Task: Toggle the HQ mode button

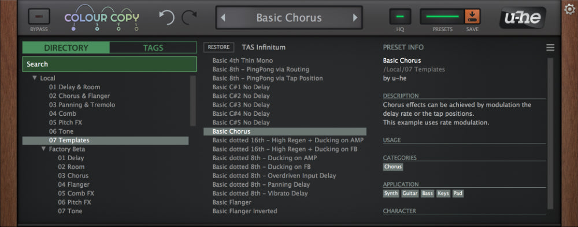Action: point(400,17)
